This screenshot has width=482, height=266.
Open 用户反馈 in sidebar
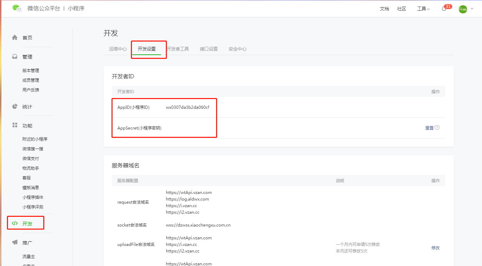pyautogui.click(x=31, y=90)
